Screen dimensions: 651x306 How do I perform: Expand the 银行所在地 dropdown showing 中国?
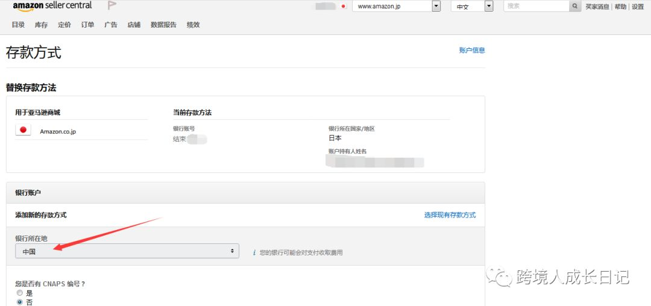click(127, 251)
